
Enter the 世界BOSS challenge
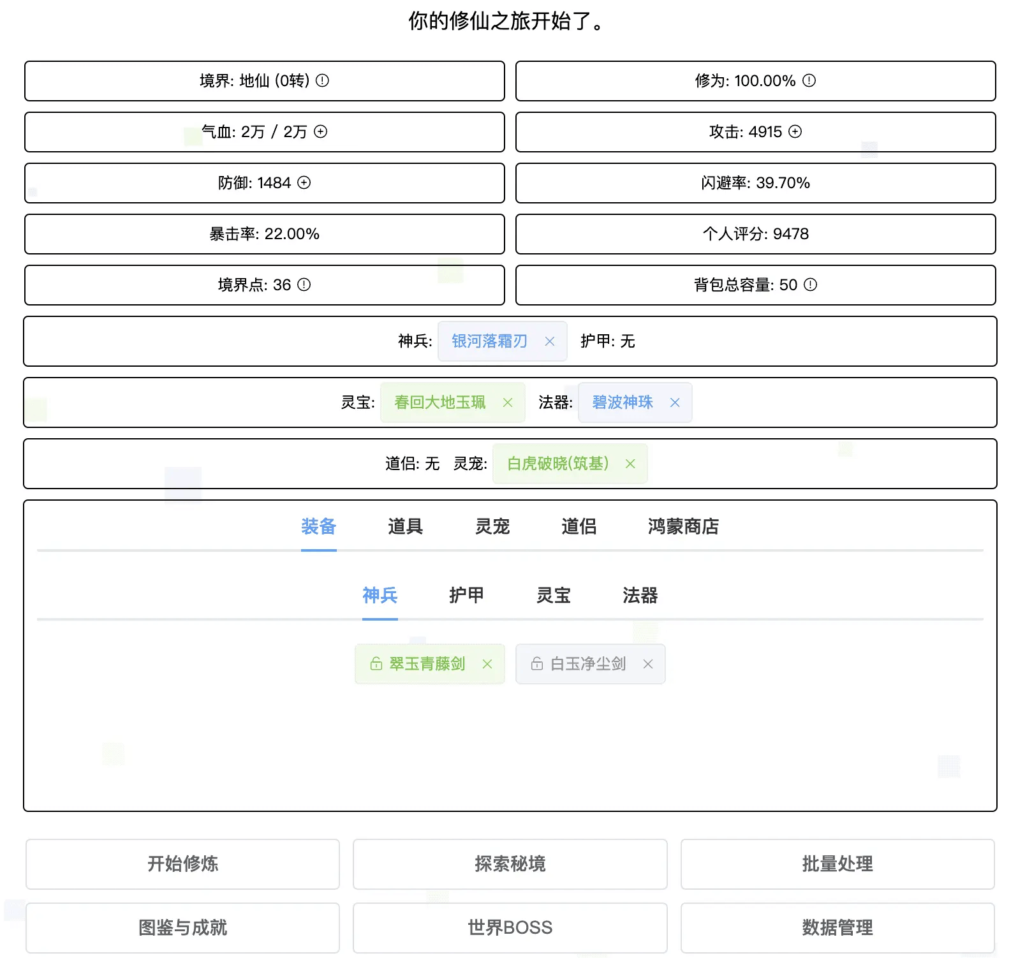(x=510, y=928)
